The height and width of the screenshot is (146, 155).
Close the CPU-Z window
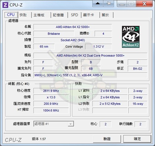pyautogui.click(x=144, y=4)
